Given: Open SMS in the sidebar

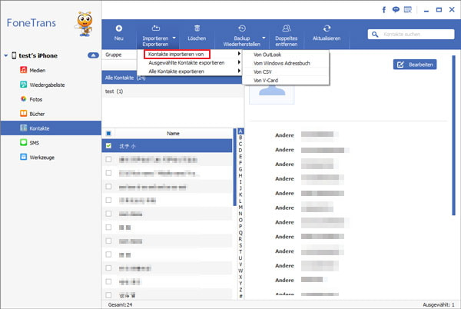Looking at the screenshot, I should [36, 142].
